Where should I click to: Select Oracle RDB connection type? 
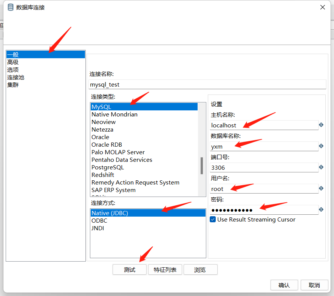coord(144,145)
